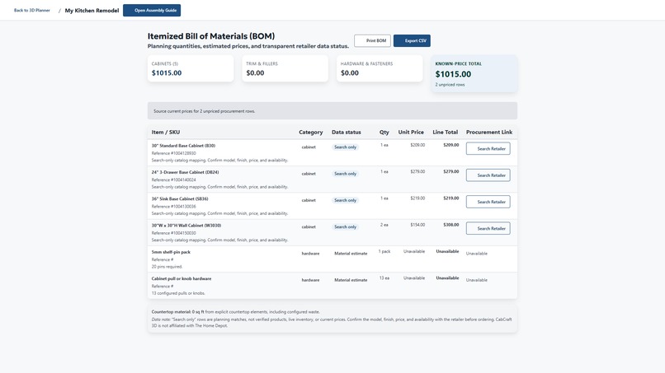Click the Hardware & Fasteners summary card
This screenshot has height=373, width=665.
pos(380,68)
